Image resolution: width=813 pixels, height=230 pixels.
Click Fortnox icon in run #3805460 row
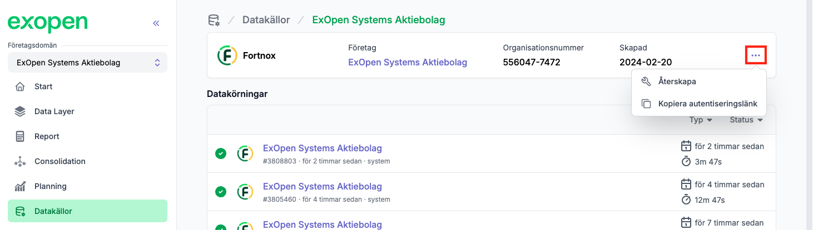(x=245, y=192)
